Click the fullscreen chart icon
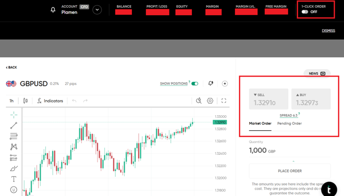The width and height of the screenshot is (344, 196). pos(224,101)
